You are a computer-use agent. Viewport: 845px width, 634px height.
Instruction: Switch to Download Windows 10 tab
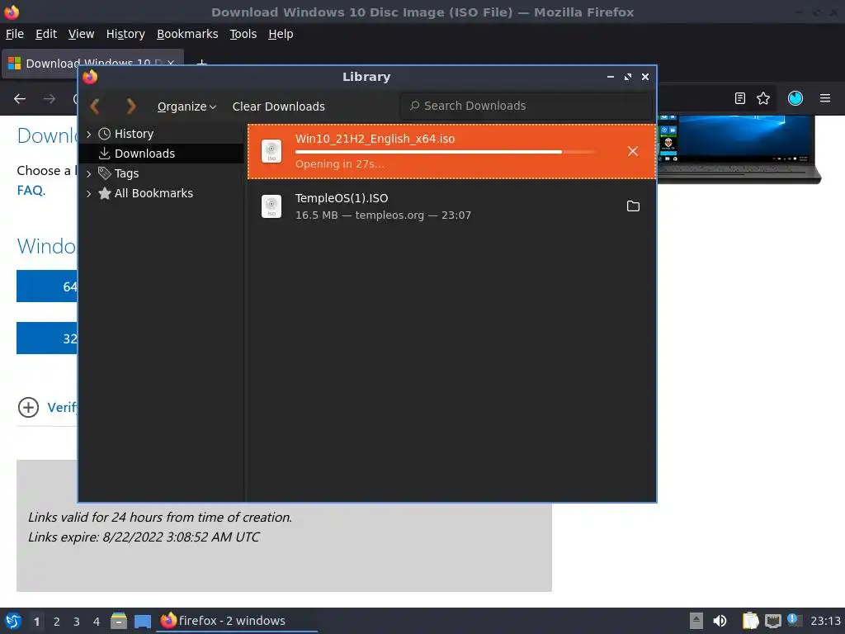92,63
